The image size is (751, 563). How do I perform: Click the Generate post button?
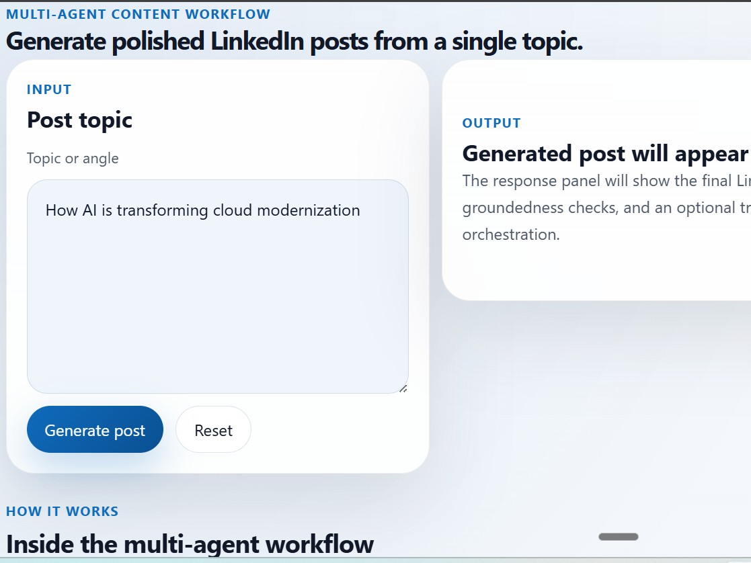click(95, 429)
